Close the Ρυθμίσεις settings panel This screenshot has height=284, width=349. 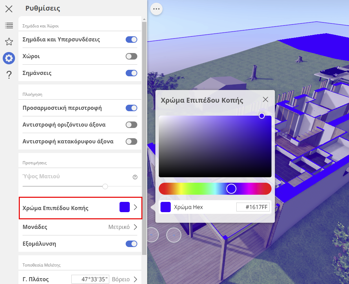[x=9, y=9]
